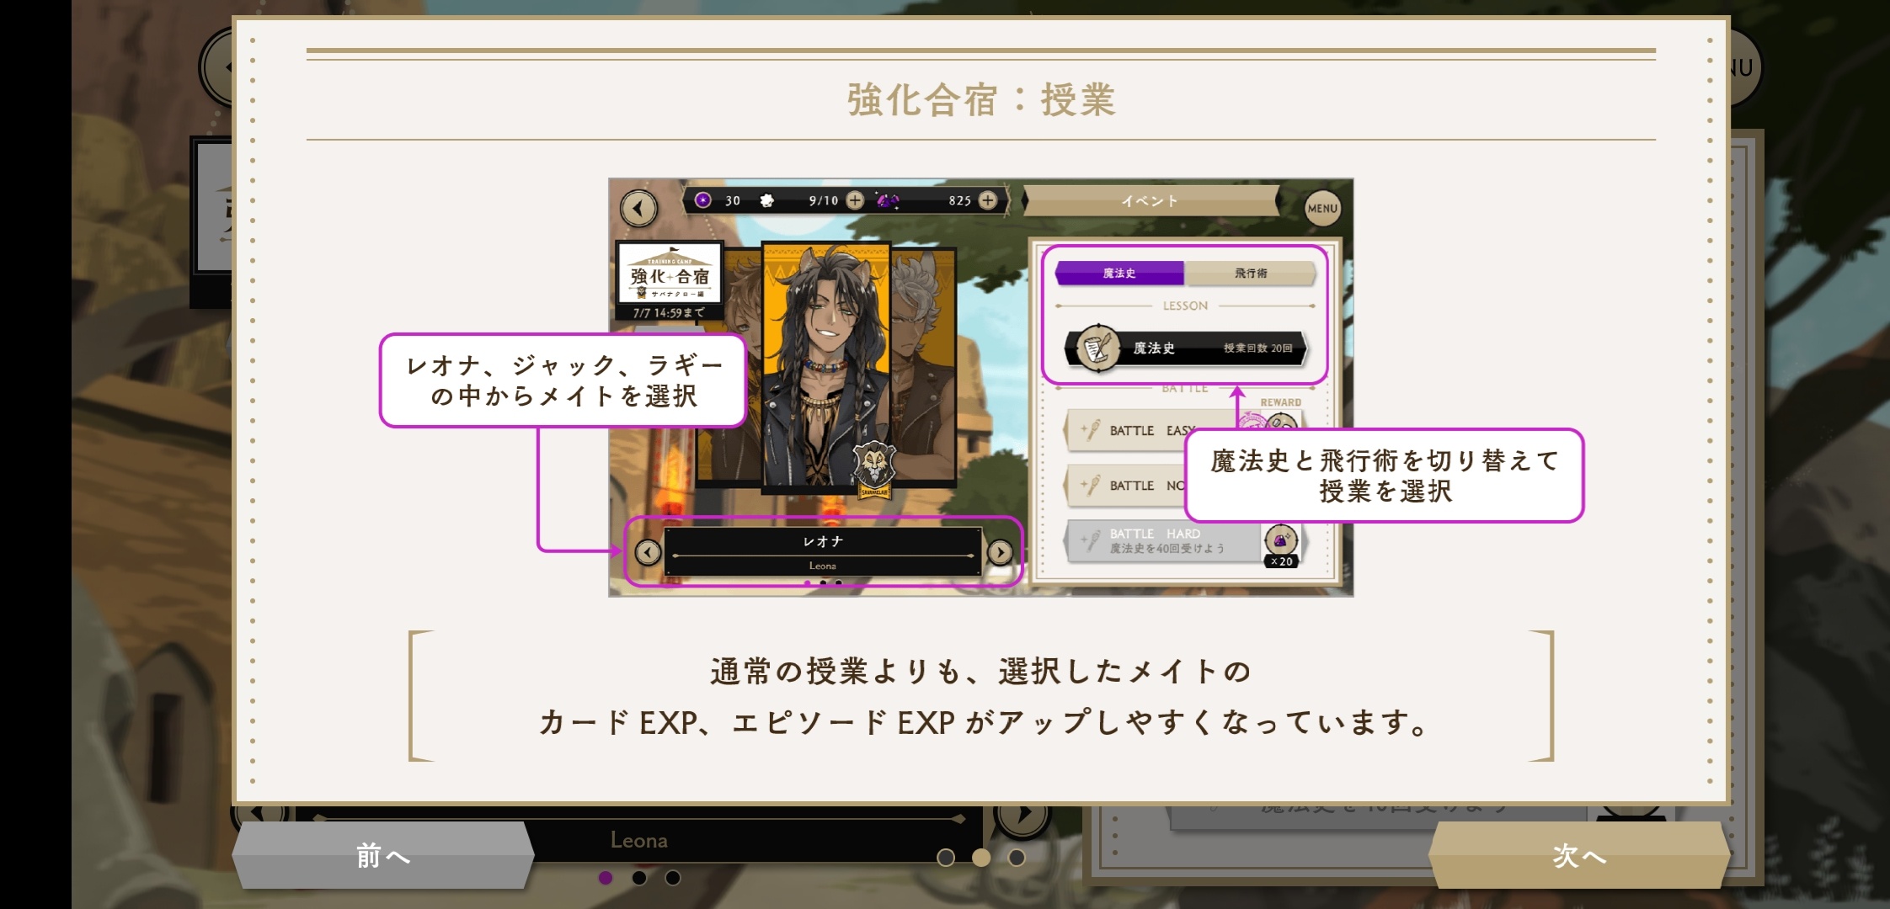
Task: Show previous character with left arrow
Action: click(648, 552)
